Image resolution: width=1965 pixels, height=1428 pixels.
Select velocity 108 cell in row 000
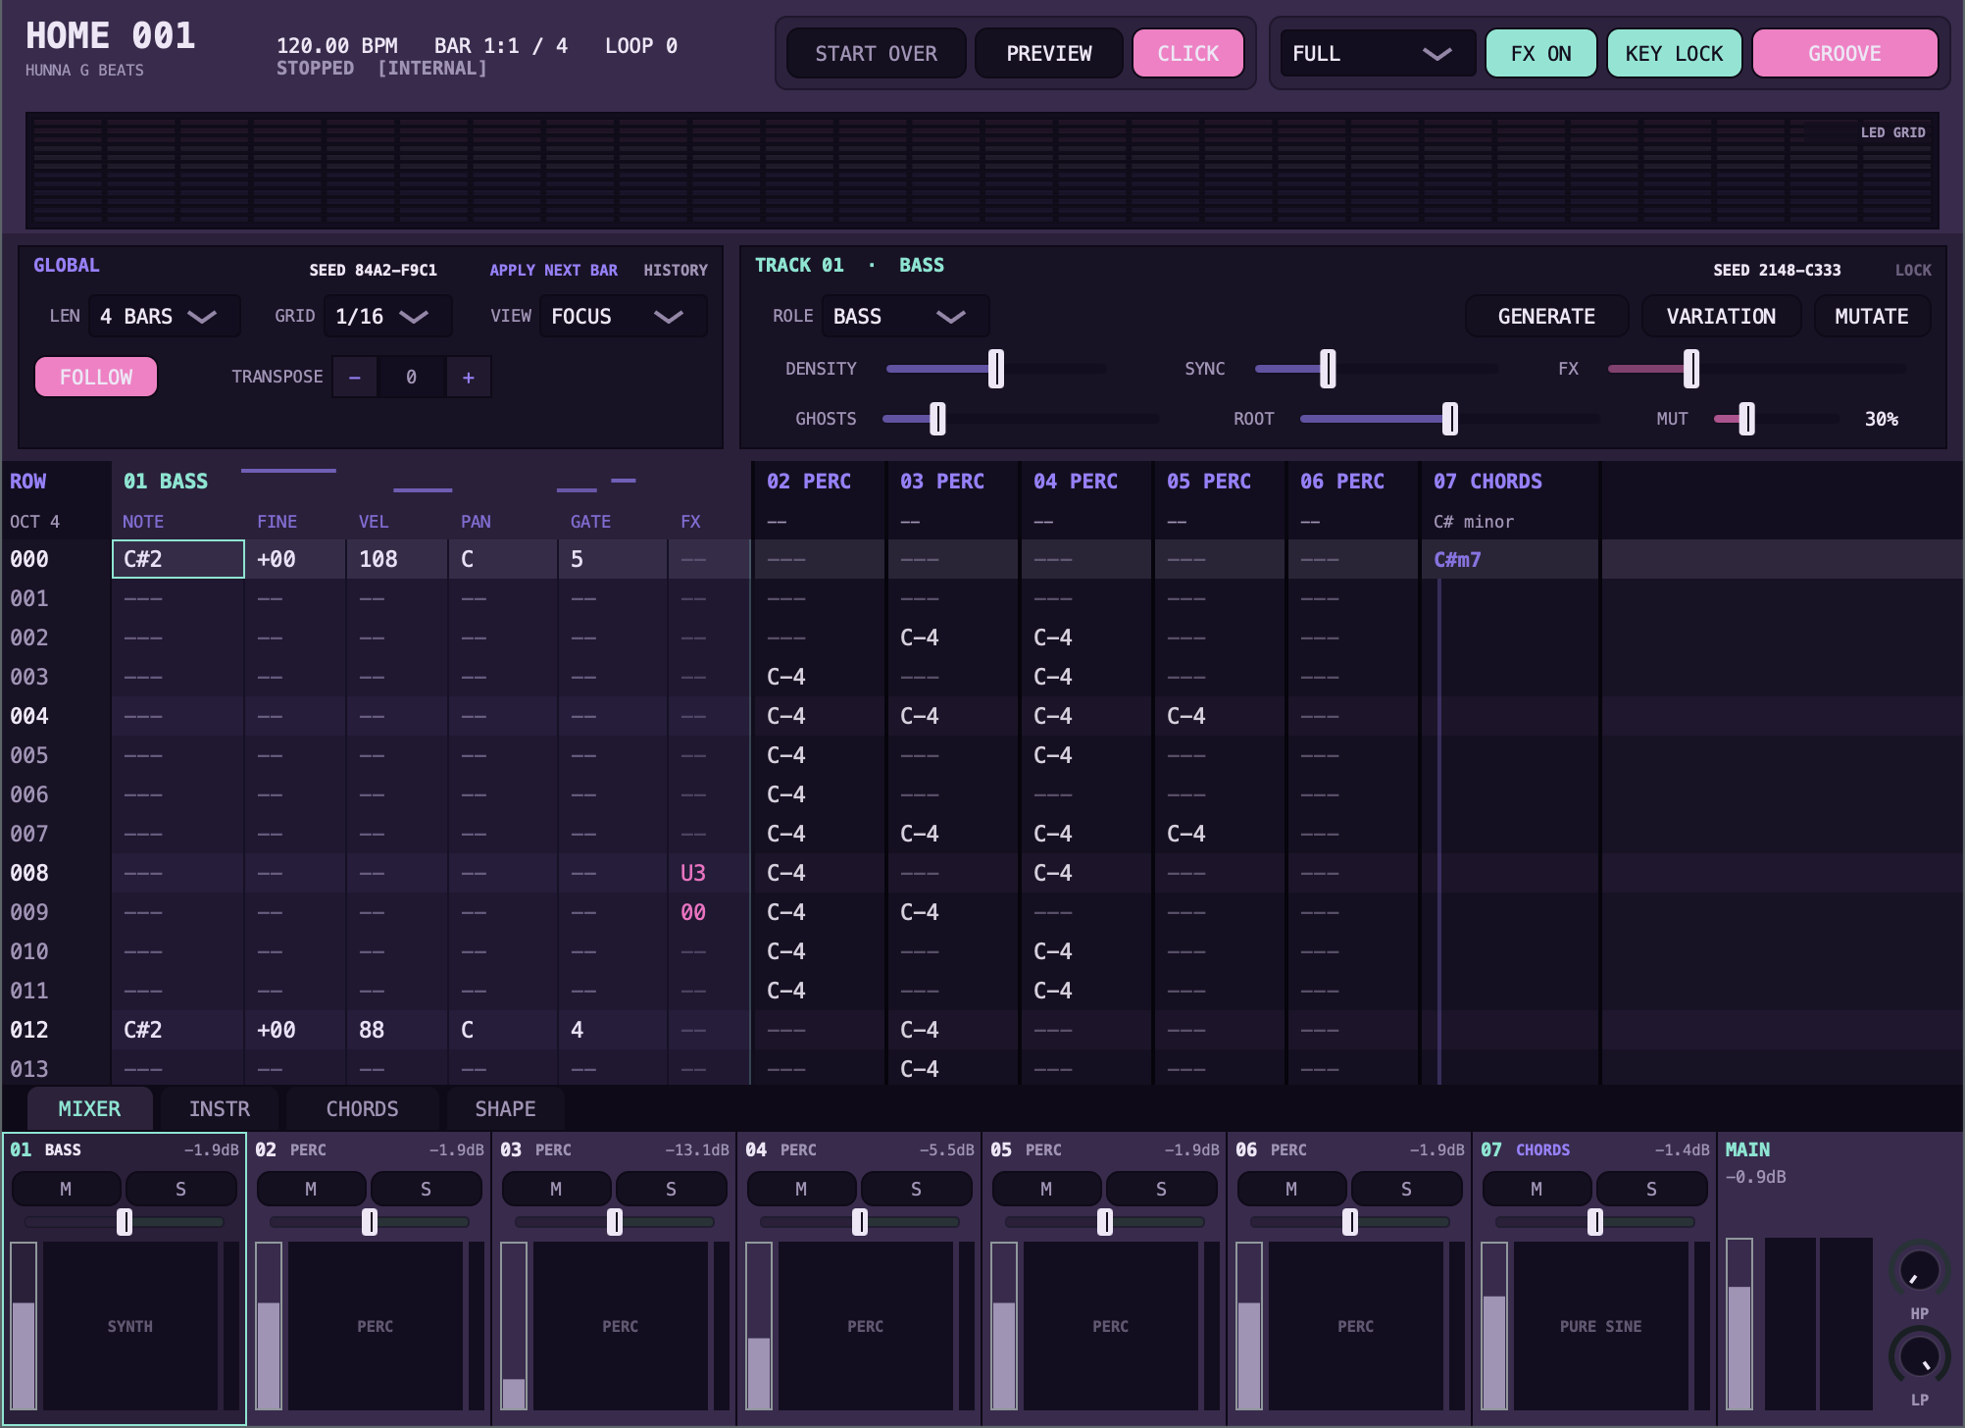[397, 559]
